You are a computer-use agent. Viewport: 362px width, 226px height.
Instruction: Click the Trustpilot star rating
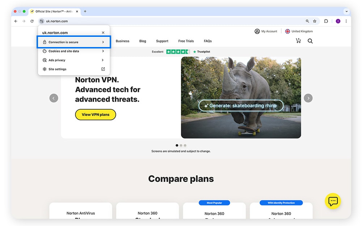pos(178,52)
